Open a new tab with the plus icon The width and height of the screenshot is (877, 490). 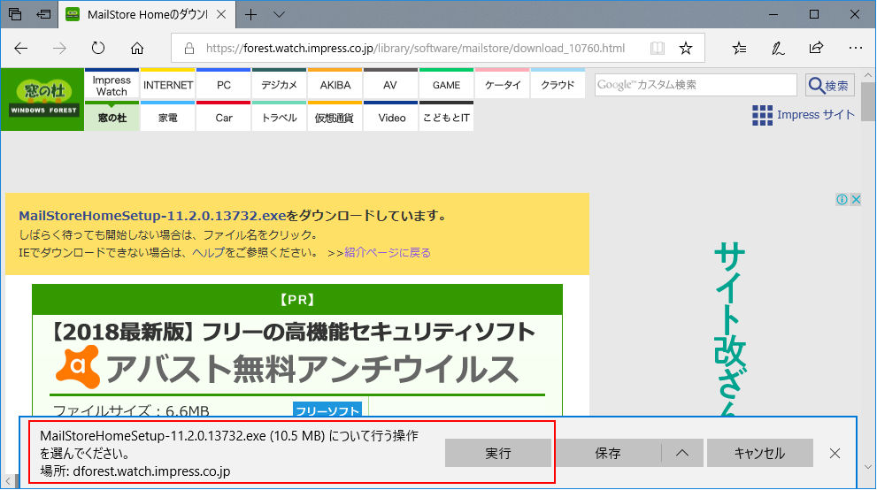point(251,14)
